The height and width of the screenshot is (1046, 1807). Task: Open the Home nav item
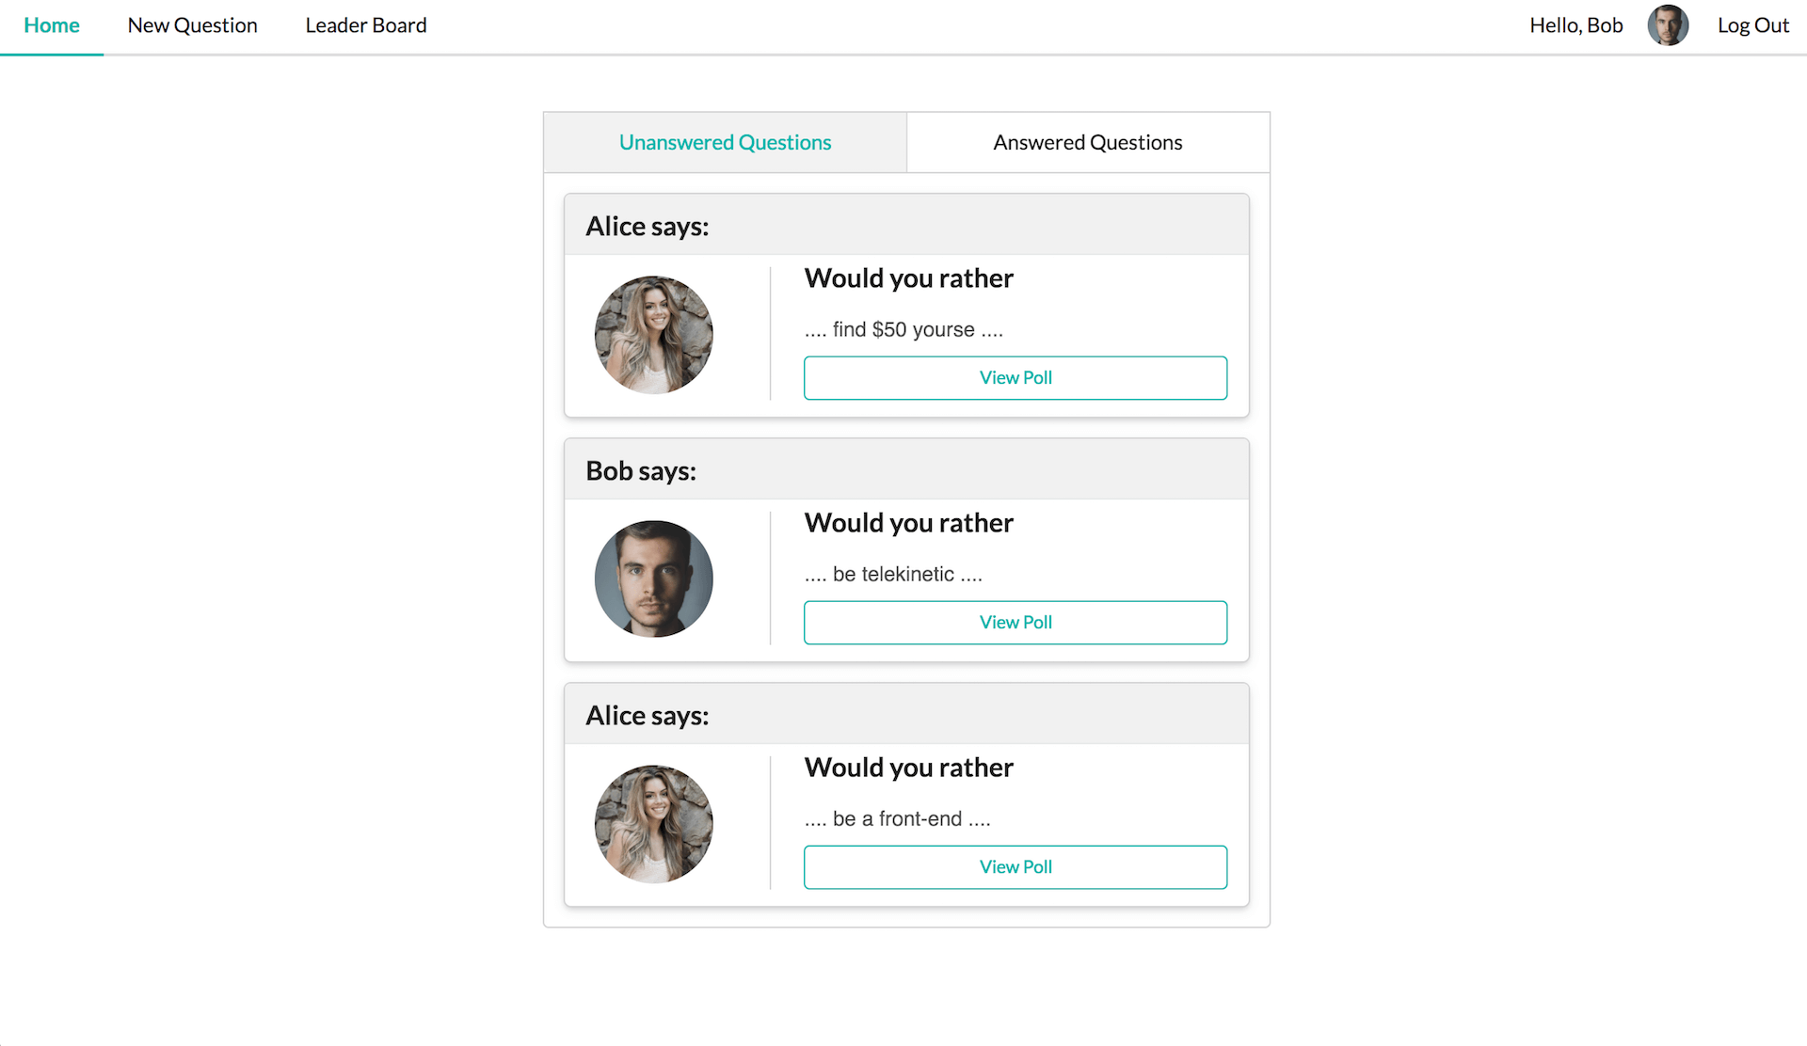(52, 26)
